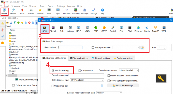This screenshot has height=94, width=173.
Task: Enable Do not exit after command ends
Action: [109, 76]
